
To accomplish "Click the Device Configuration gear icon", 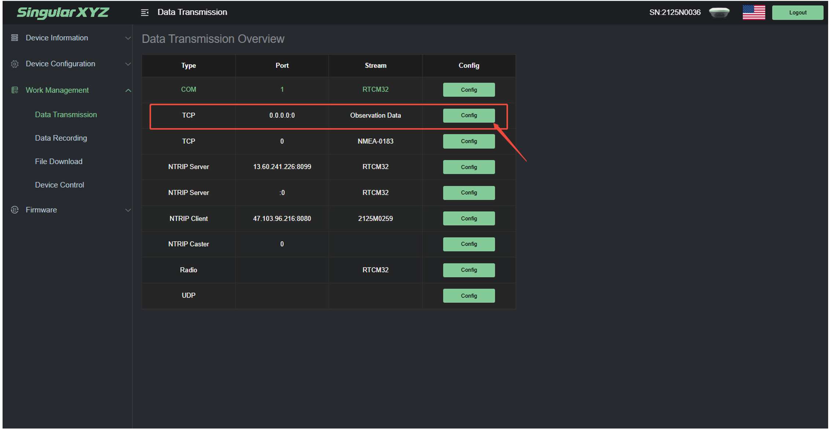I will [15, 64].
